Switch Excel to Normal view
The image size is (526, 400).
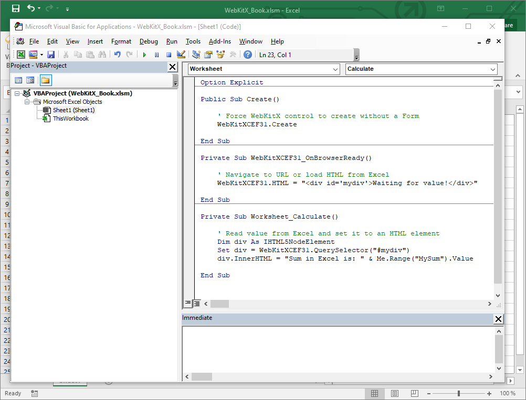[374, 393]
